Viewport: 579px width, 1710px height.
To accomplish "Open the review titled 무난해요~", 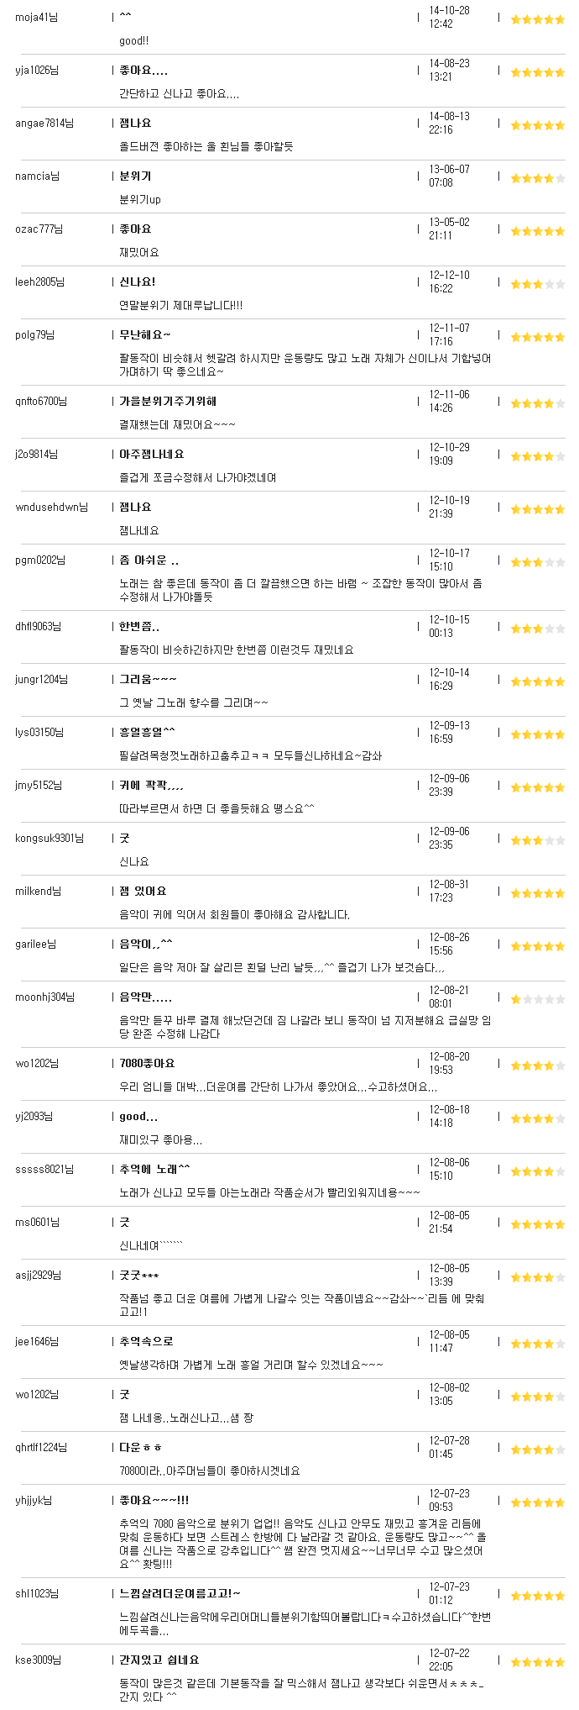I will (x=145, y=334).
